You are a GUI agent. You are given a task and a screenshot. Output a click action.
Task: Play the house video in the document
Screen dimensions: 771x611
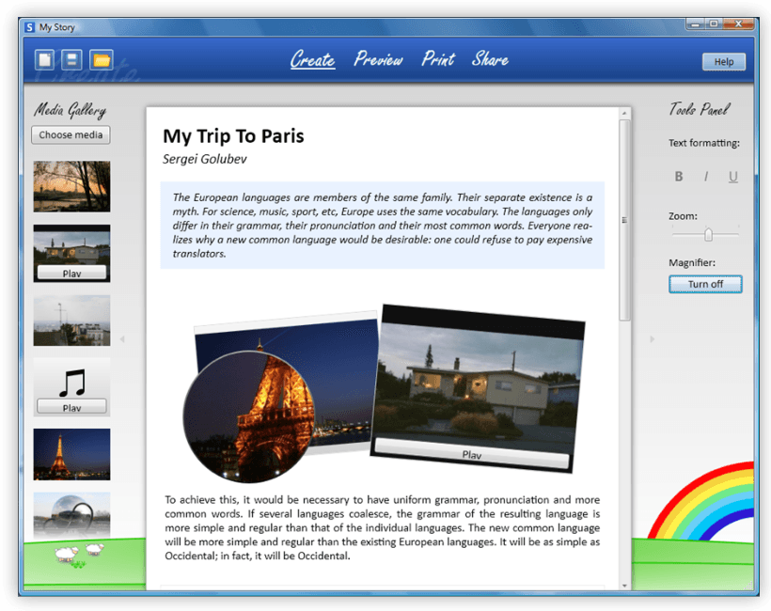pyautogui.click(x=473, y=455)
